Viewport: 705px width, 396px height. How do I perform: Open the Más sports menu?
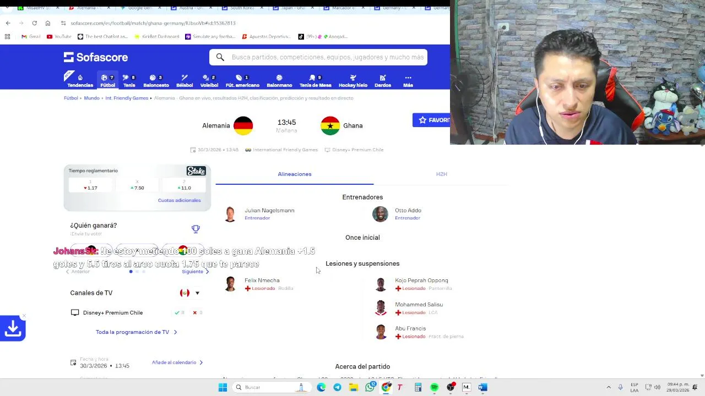(x=408, y=81)
